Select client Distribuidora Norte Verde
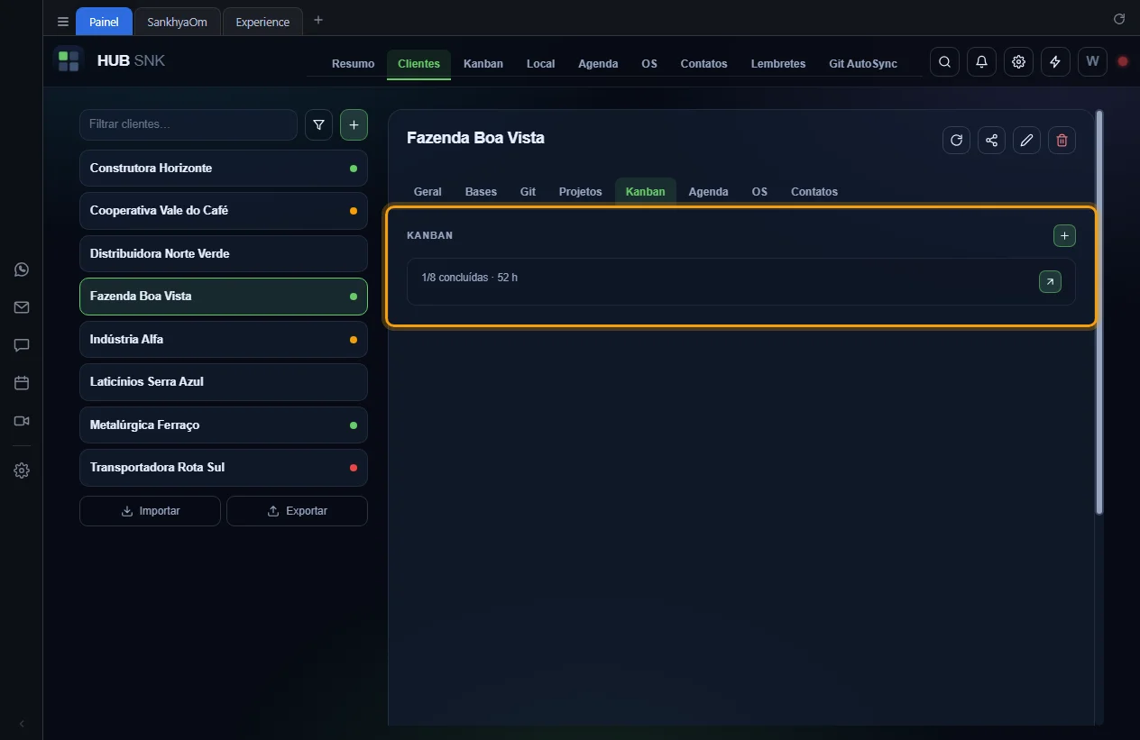Image resolution: width=1140 pixels, height=740 pixels. [x=224, y=254]
